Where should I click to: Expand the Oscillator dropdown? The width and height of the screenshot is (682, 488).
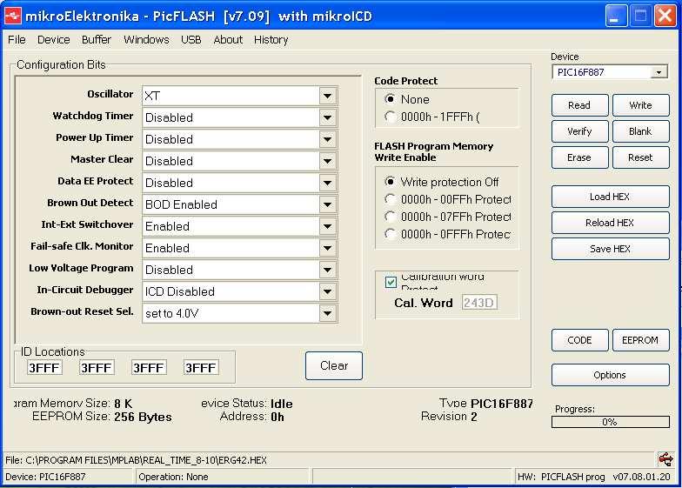[x=327, y=96]
